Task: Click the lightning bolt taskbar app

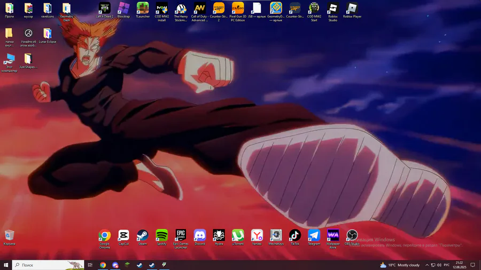Action: click(164, 265)
